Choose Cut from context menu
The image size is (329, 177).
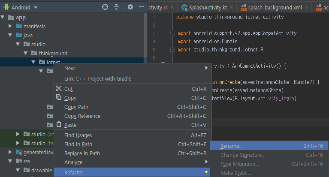(133, 89)
